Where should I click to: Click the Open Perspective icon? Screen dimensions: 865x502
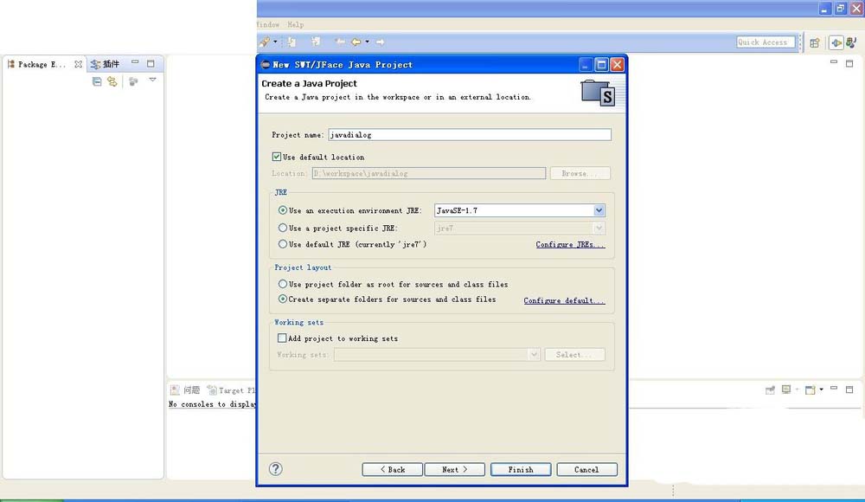point(814,42)
